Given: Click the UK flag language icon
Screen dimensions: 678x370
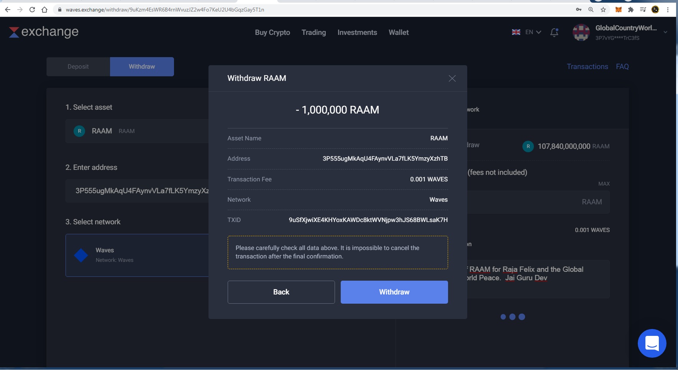Looking at the screenshot, I should [516, 32].
